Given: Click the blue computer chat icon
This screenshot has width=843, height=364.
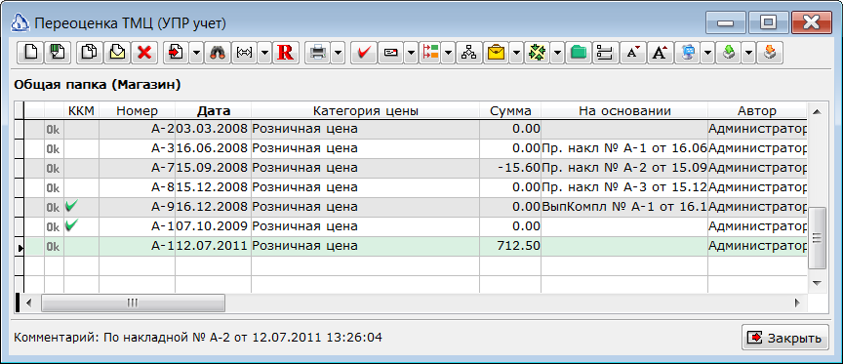Looking at the screenshot, I should [x=688, y=53].
